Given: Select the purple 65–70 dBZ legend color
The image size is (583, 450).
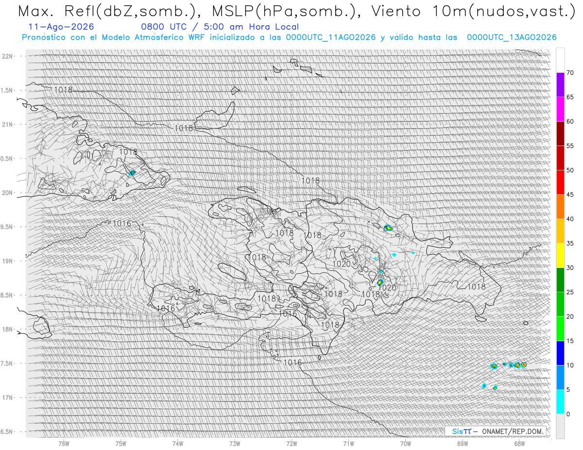Looking at the screenshot, I should coord(560,85).
